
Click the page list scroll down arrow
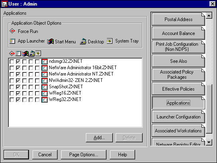pos(209,142)
